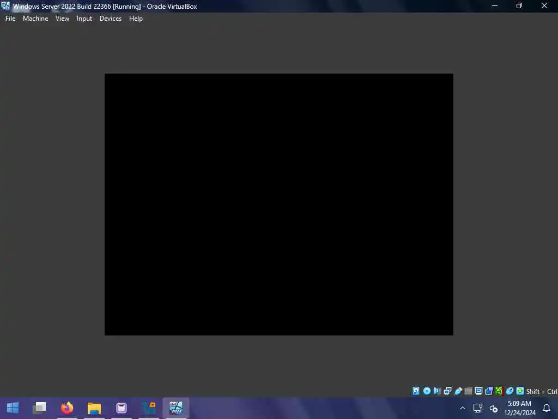Open Task View on the taskbar
Screen dimensions: 558x419
tap(39, 408)
